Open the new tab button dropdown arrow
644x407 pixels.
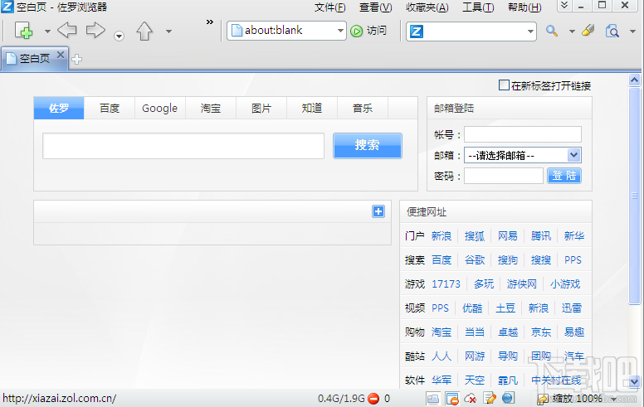click(47, 31)
